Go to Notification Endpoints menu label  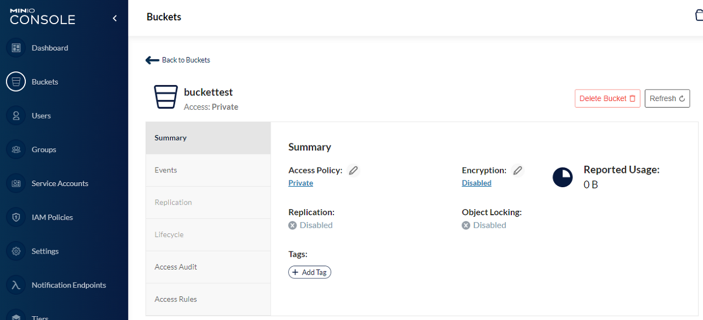pyautogui.click(x=69, y=285)
